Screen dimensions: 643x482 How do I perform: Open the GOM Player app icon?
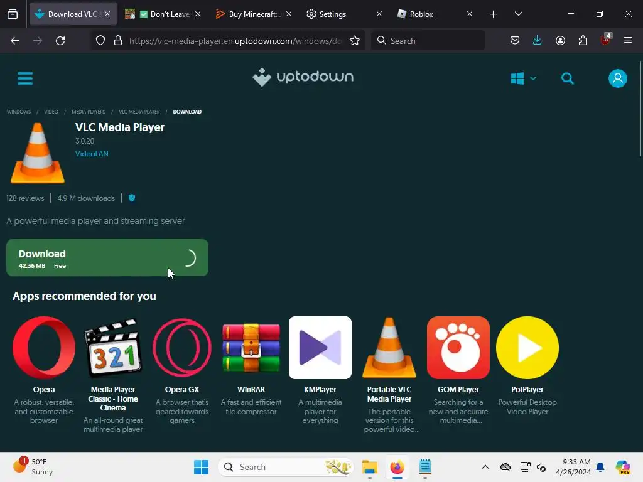tap(458, 348)
